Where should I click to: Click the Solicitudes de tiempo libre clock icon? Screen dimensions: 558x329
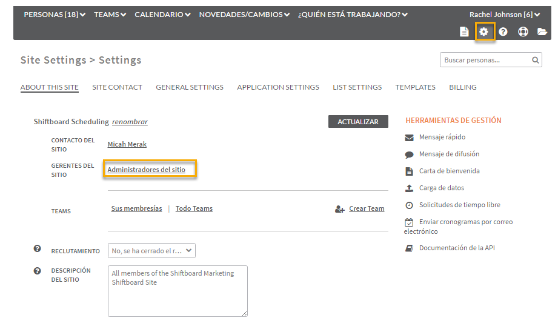pyautogui.click(x=409, y=205)
